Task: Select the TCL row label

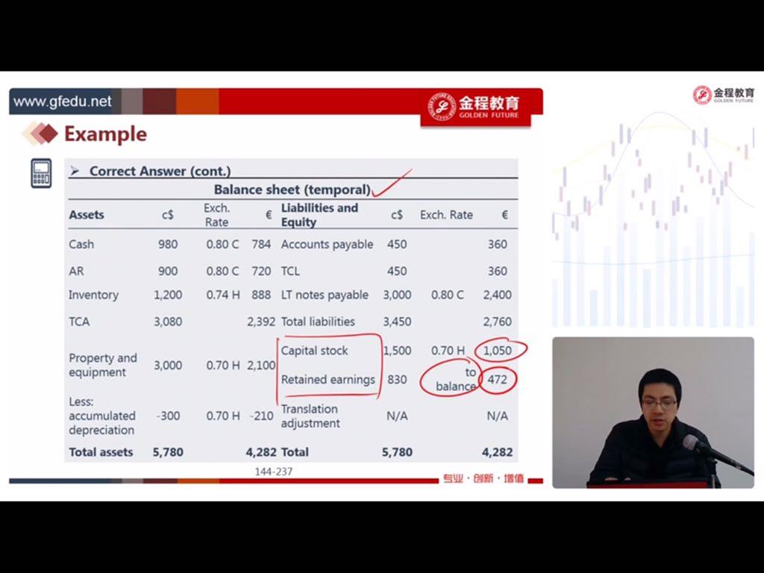Action: click(x=290, y=271)
